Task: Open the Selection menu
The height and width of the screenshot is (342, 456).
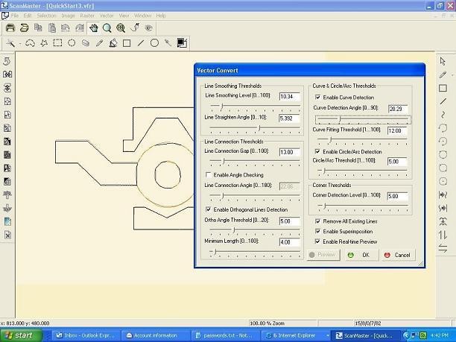Action: click(46, 16)
